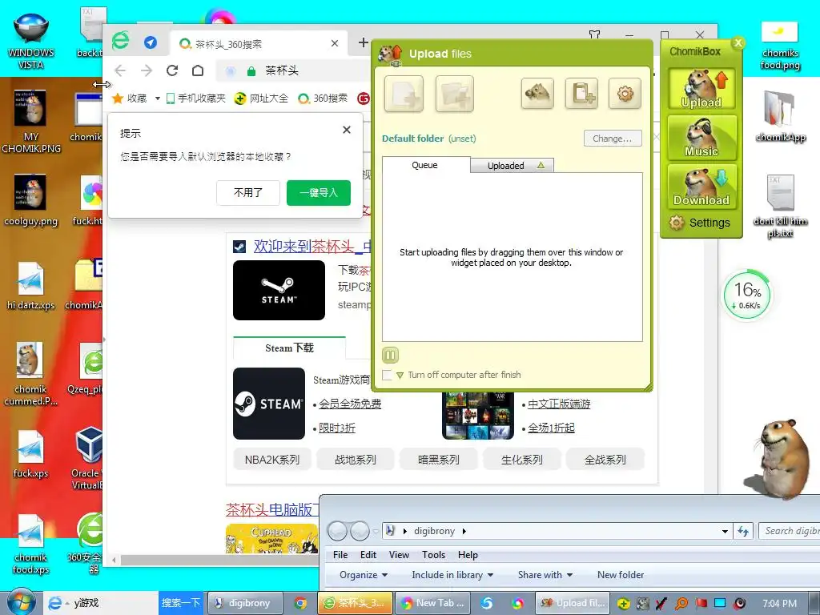Click the paste-from-clipboard icon in Upload files
Screen dimensions: 820x615
click(581, 94)
